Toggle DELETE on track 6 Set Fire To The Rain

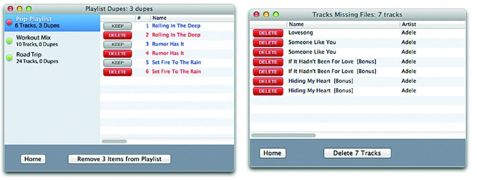117,72
